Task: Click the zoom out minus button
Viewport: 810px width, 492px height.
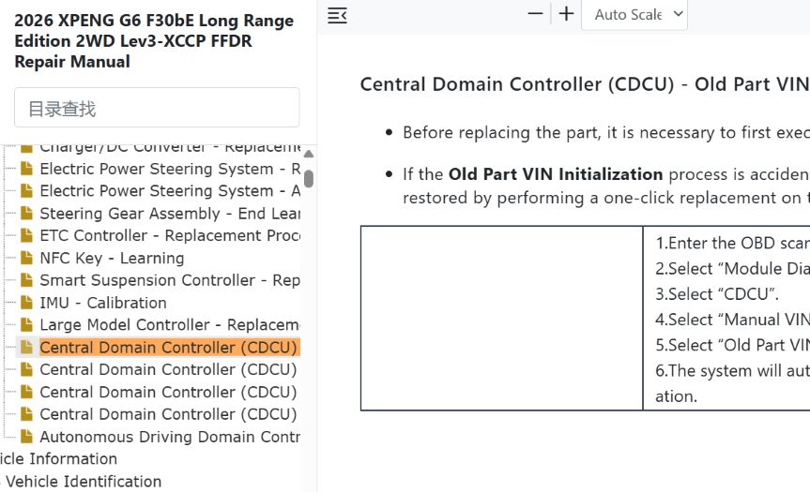Action: [535, 14]
